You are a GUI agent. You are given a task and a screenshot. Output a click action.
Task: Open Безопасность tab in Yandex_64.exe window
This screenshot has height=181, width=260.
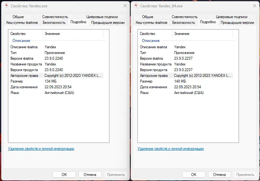[x=183, y=23]
